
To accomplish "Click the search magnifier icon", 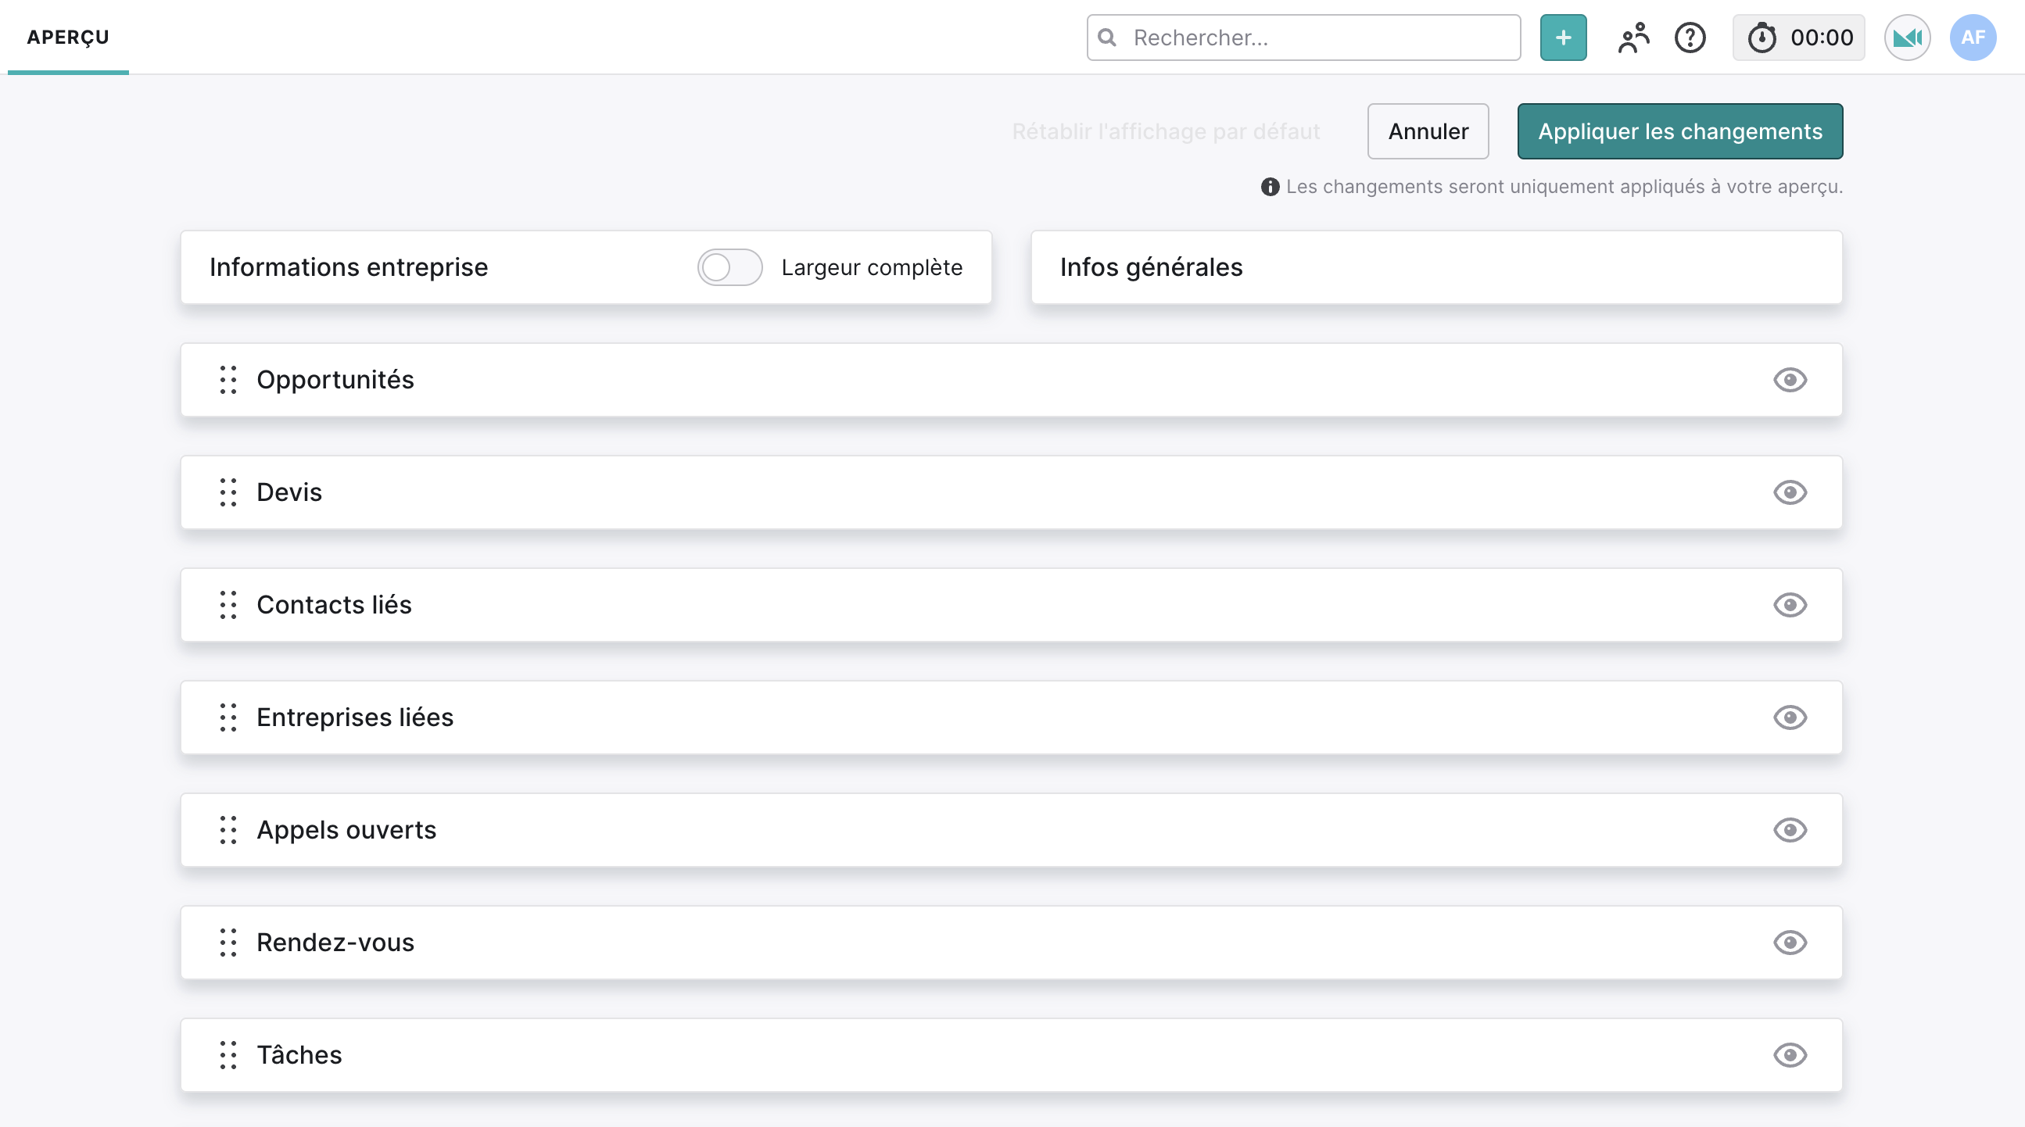I will pyautogui.click(x=1107, y=38).
